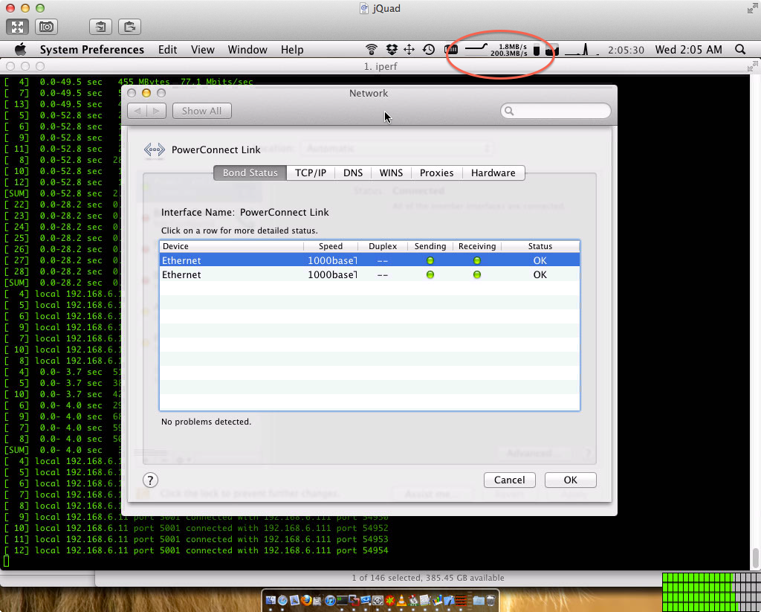Switch to the Bond Status tab
761x612 pixels.
click(x=250, y=173)
